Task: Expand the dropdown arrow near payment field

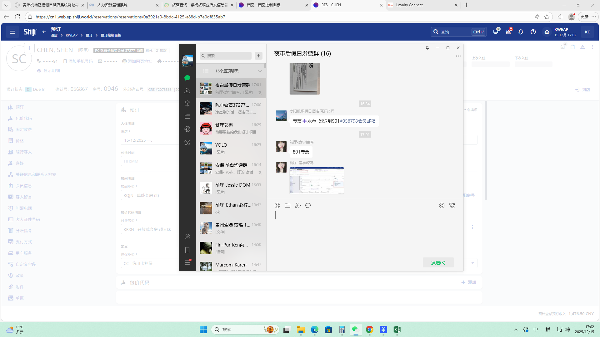Action: pyautogui.click(x=472, y=263)
